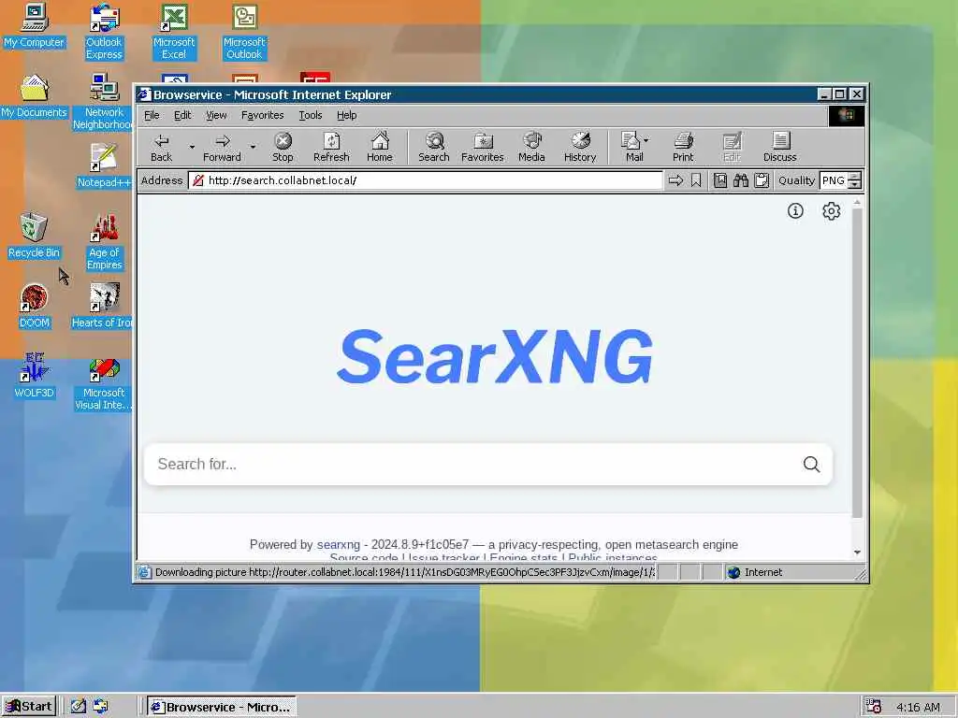This screenshot has width=958, height=718.
Task: Open Outlook Express desktop icon
Action: tap(104, 32)
